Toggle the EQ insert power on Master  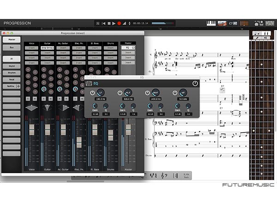133,48
